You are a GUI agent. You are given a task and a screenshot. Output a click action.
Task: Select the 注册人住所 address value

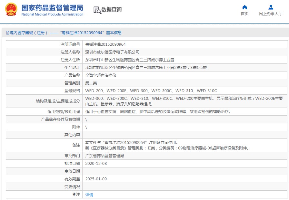coord(130,60)
